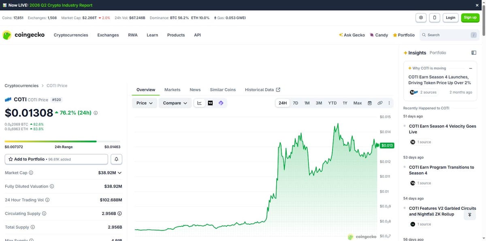486x241 pixels.
Task: Dismiss the Now LIVE banner
Action: click(477, 5)
